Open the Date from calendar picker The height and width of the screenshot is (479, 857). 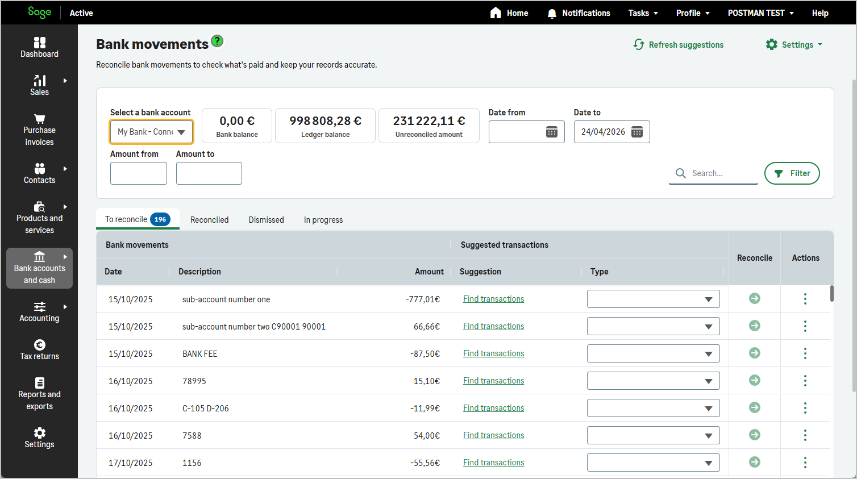[x=552, y=132]
